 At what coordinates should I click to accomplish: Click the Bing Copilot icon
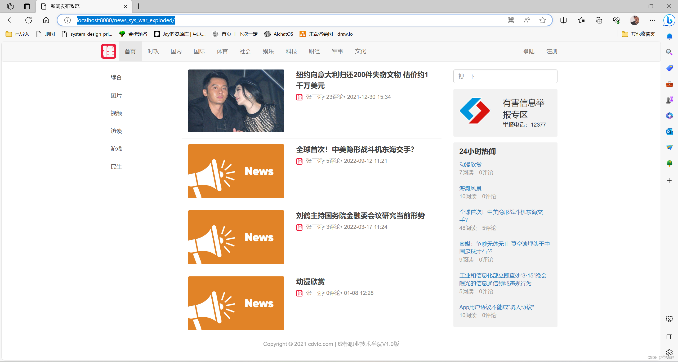[668, 21]
